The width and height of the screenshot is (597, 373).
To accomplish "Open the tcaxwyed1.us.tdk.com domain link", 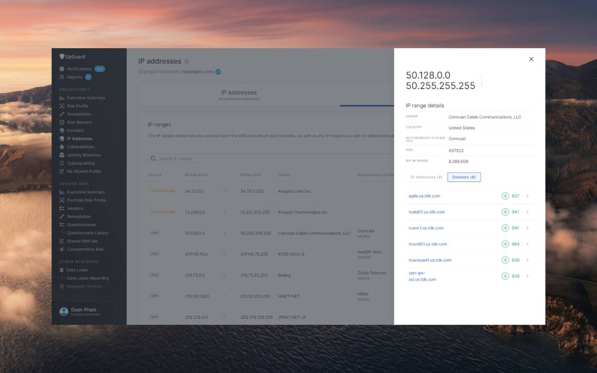I will [x=430, y=260].
